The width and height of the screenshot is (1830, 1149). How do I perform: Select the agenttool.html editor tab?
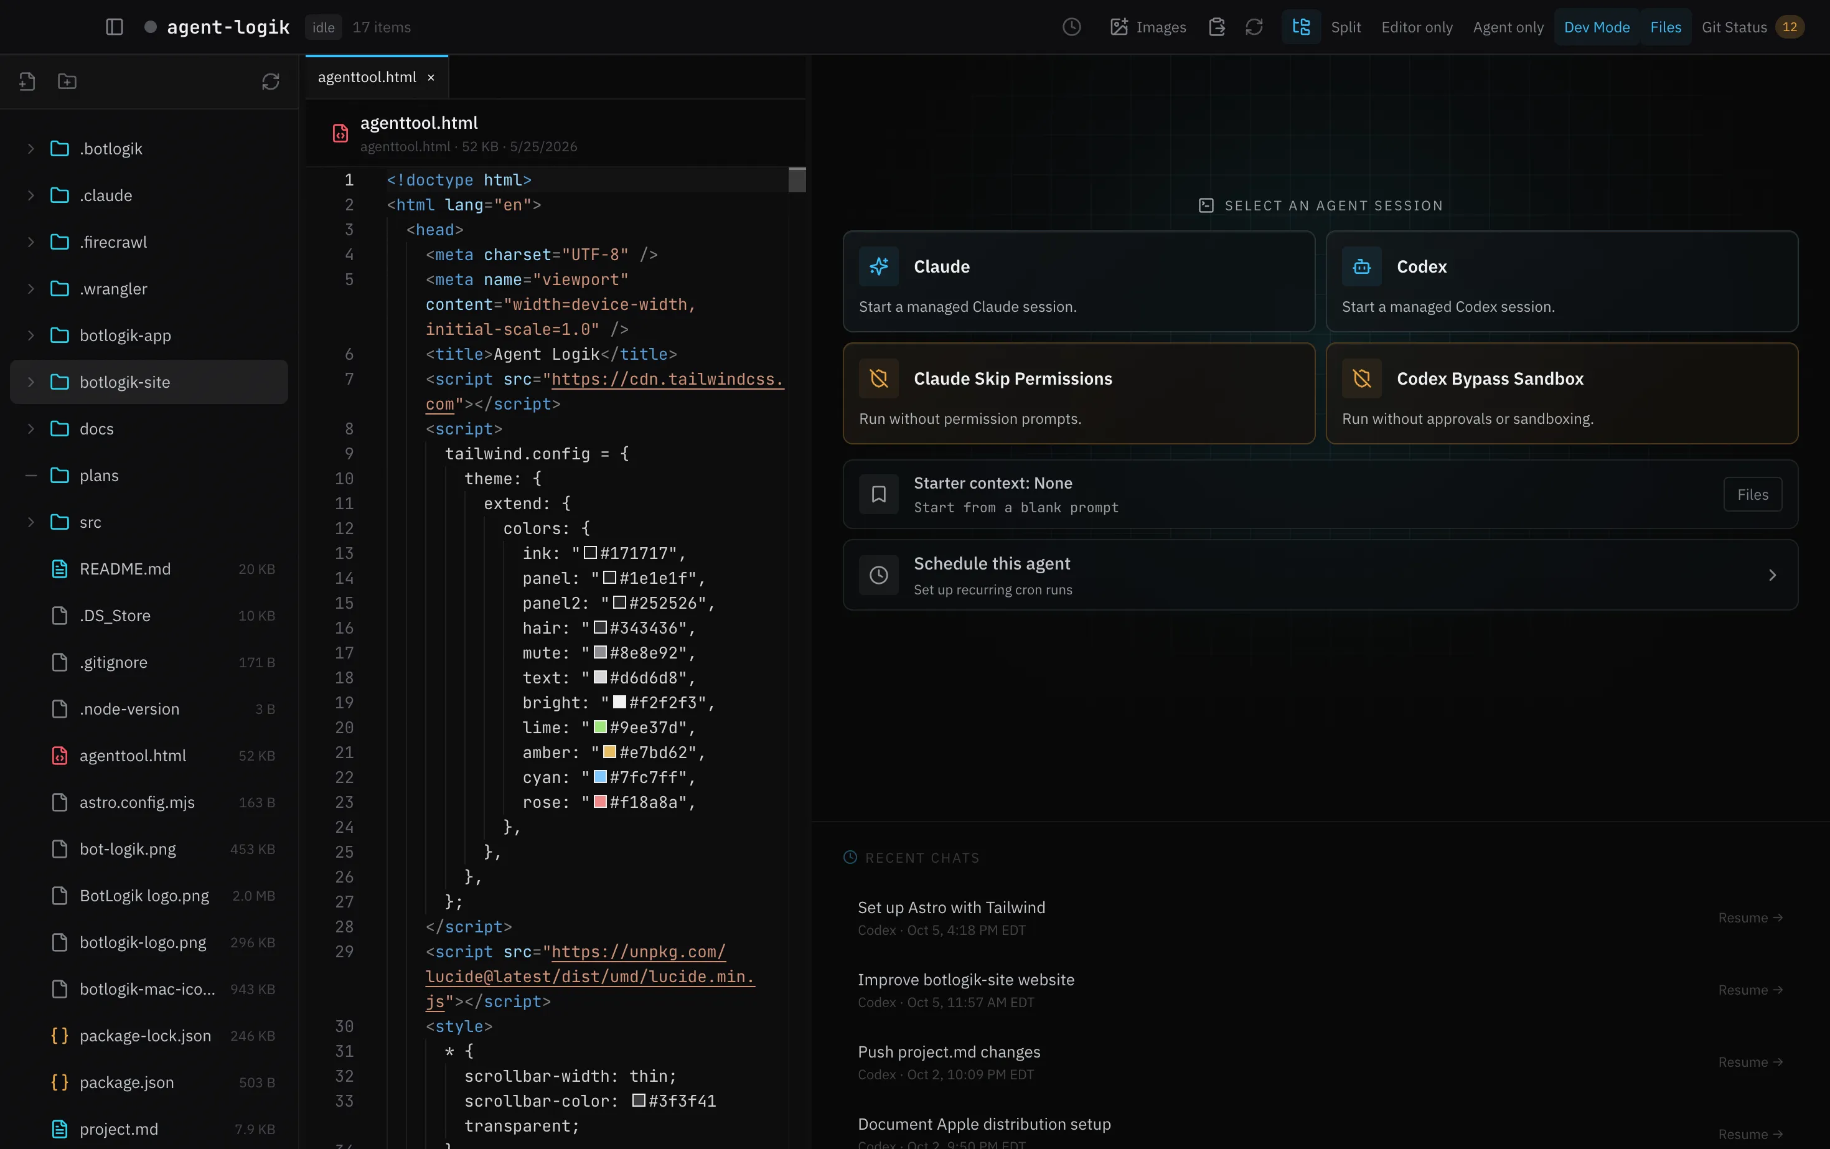367,78
